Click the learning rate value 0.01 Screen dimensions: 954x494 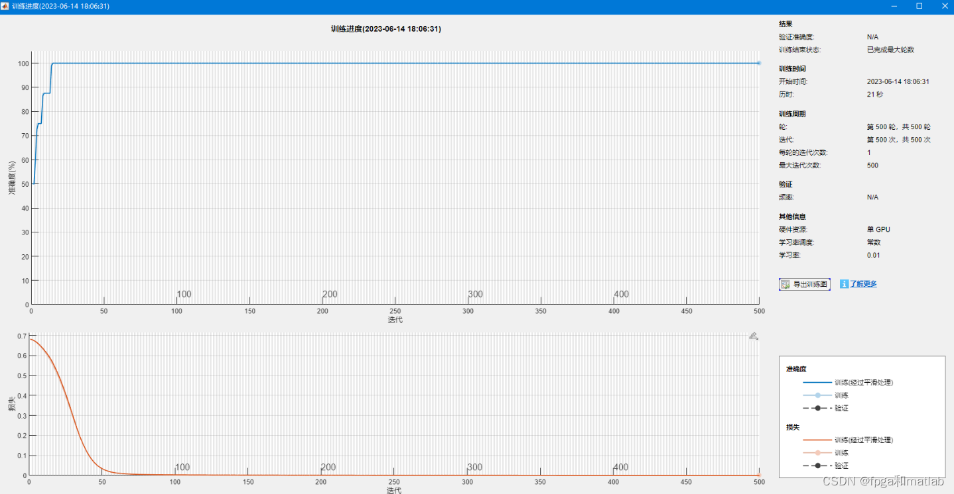pos(874,256)
